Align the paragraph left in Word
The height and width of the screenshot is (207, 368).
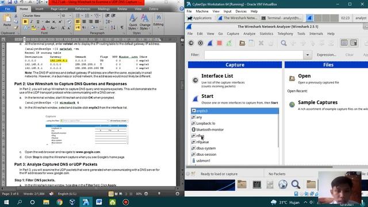point(78,22)
